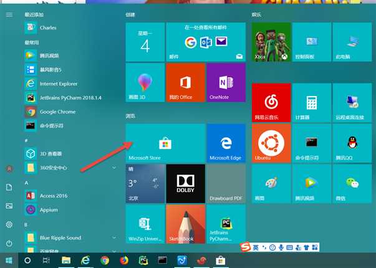
Task: Open Documents from Start sidebar
Action: click(x=9, y=187)
